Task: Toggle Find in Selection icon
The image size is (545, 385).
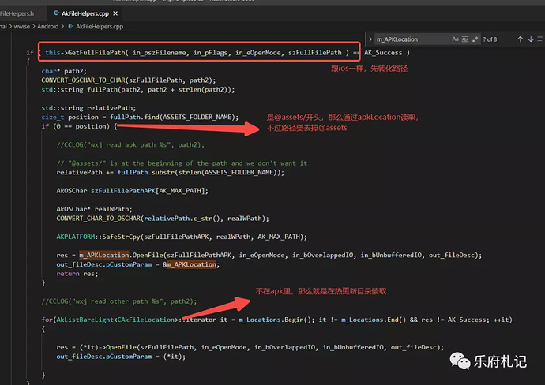Action: tap(540, 39)
